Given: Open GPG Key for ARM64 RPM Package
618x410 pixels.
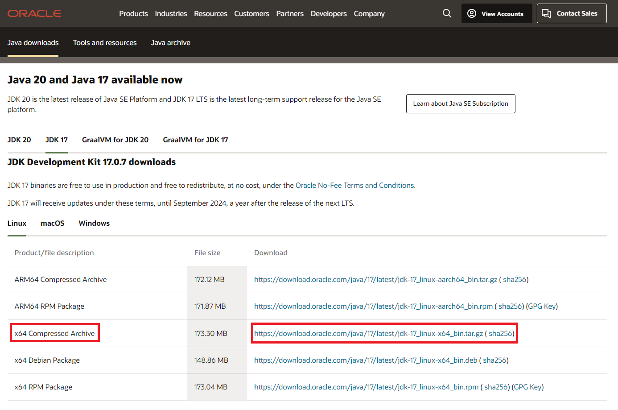Looking at the screenshot, I should click(542, 306).
